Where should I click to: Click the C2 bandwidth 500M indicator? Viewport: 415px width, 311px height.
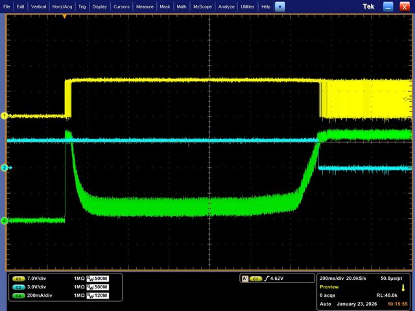coord(98,287)
